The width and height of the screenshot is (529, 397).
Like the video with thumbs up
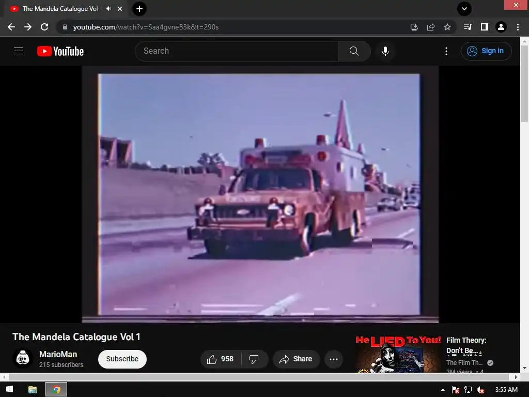221,359
